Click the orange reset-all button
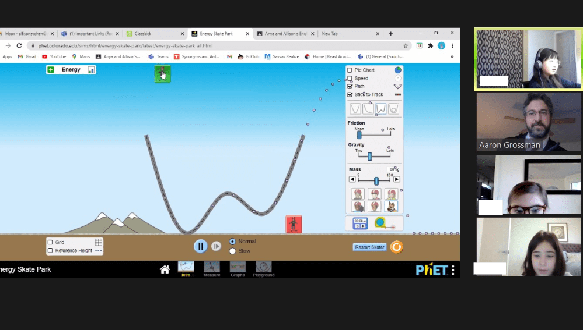Screen dimensions: 583x330 point(396,247)
